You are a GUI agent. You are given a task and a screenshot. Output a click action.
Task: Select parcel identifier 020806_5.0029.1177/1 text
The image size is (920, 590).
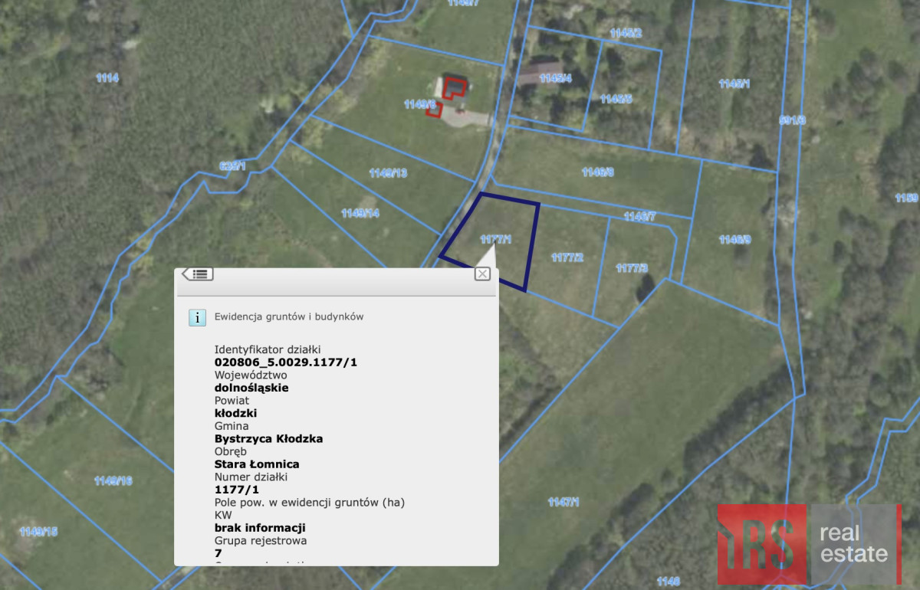click(x=286, y=362)
